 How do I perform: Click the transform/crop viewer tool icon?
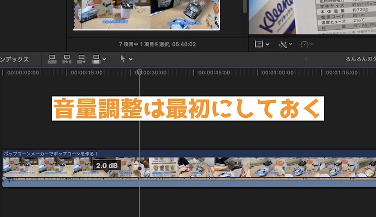pyautogui.click(x=258, y=44)
